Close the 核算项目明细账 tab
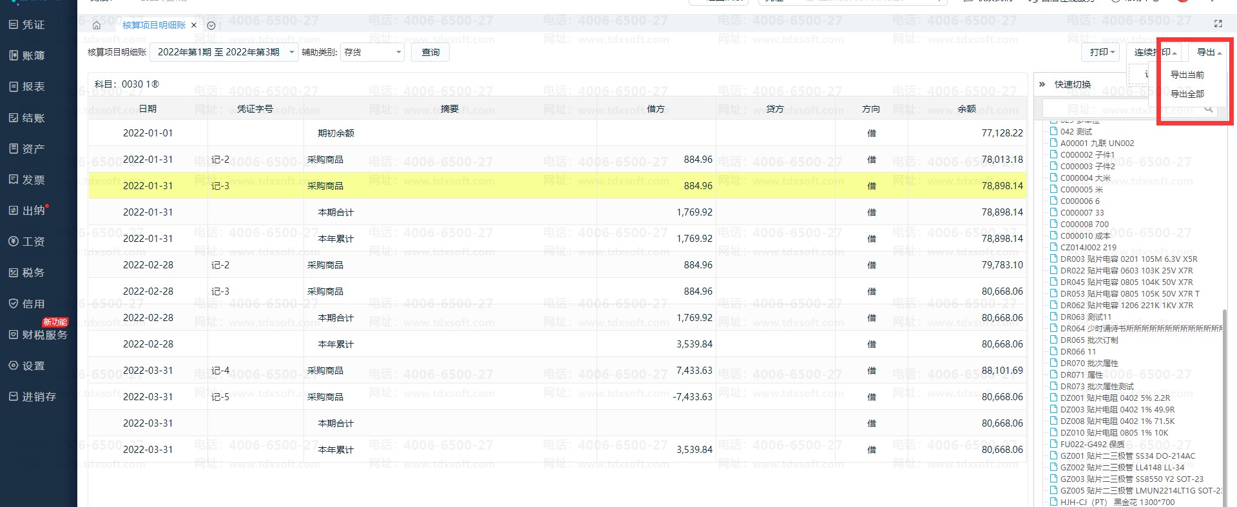The image size is (1237, 507). (194, 25)
